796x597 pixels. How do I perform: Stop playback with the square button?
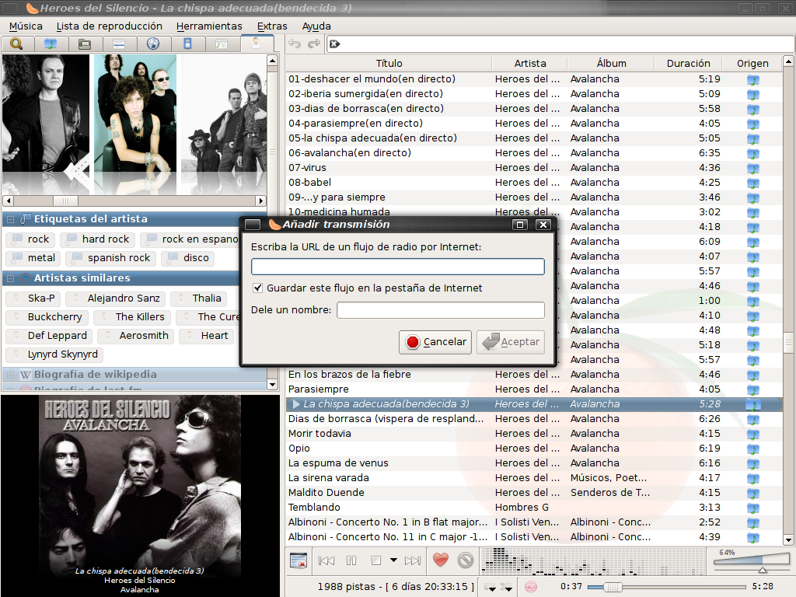tap(376, 560)
